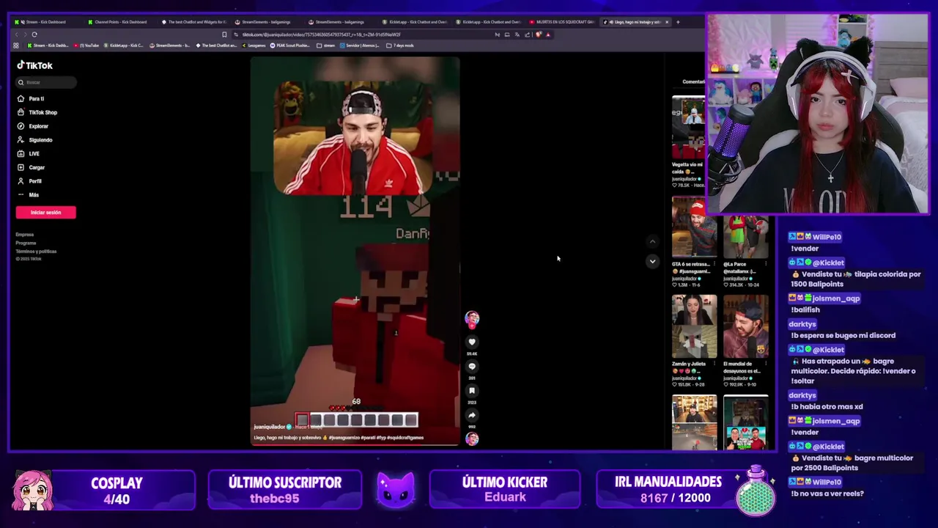This screenshot has width=938, height=528.
Task: Open the 'Zamán y Julieta' video thumbnail
Action: coord(694,326)
